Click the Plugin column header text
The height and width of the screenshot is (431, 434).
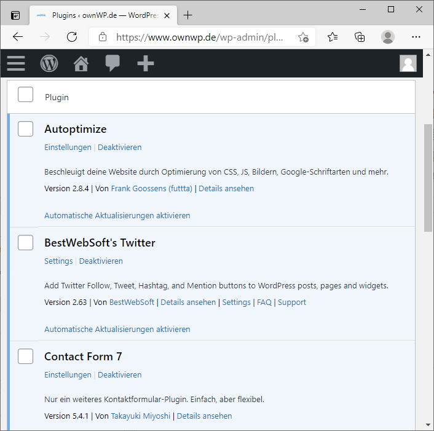click(57, 97)
